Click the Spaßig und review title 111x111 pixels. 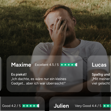(101, 74)
